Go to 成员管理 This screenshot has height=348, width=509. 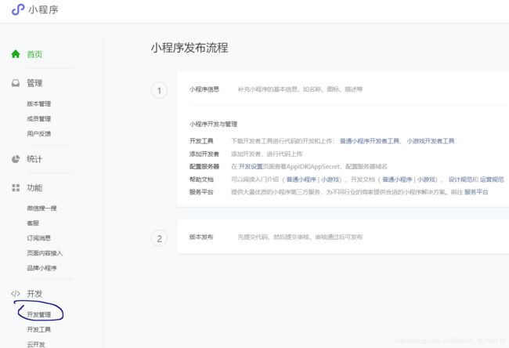click(39, 118)
